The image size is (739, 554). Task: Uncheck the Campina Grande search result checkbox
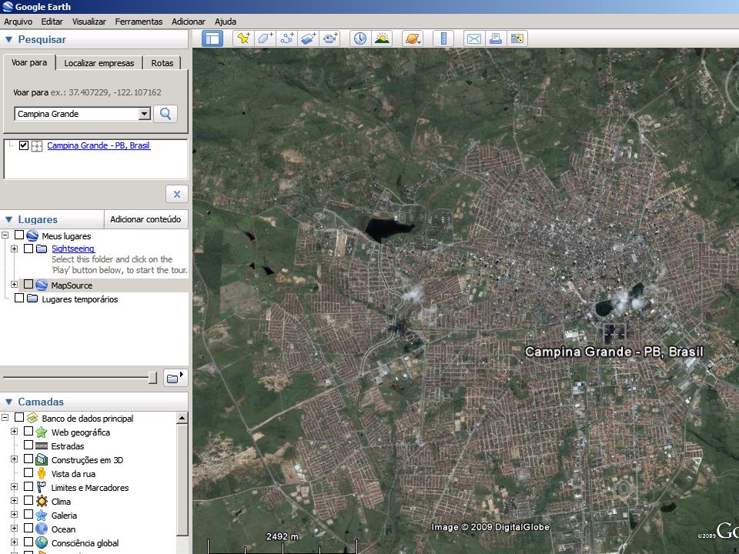click(24, 145)
